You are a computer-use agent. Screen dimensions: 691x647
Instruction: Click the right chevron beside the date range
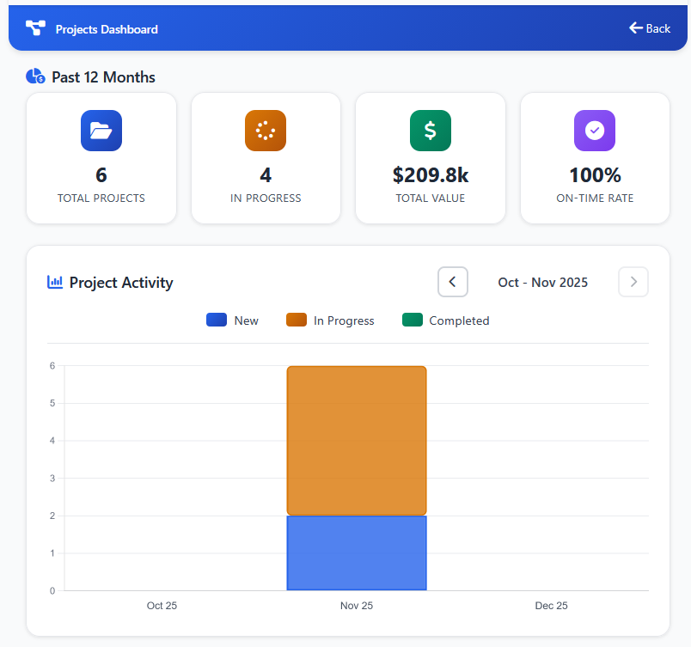click(x=633, y=282)
